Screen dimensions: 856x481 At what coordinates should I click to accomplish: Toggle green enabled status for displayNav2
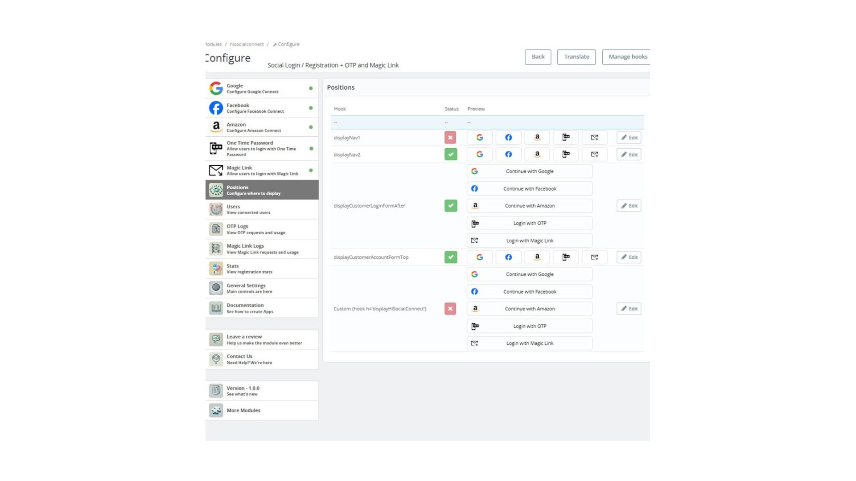point(450,154)
